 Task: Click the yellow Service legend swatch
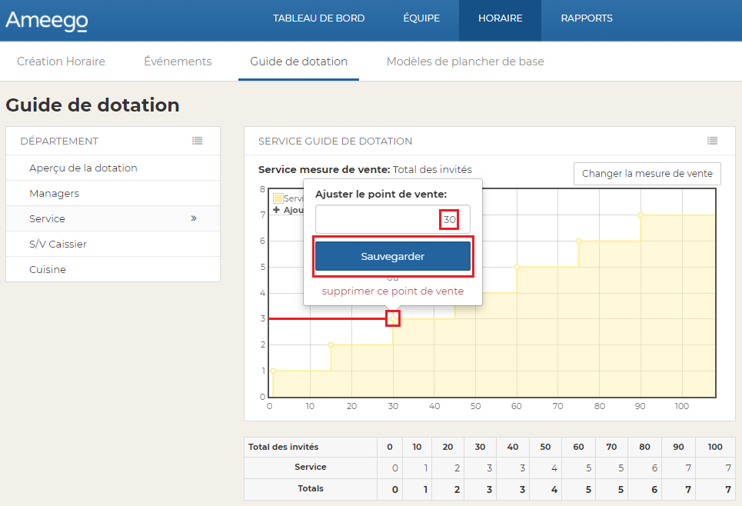(278, 198)
